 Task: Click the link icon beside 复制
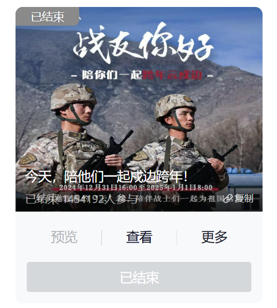[228, 198]
